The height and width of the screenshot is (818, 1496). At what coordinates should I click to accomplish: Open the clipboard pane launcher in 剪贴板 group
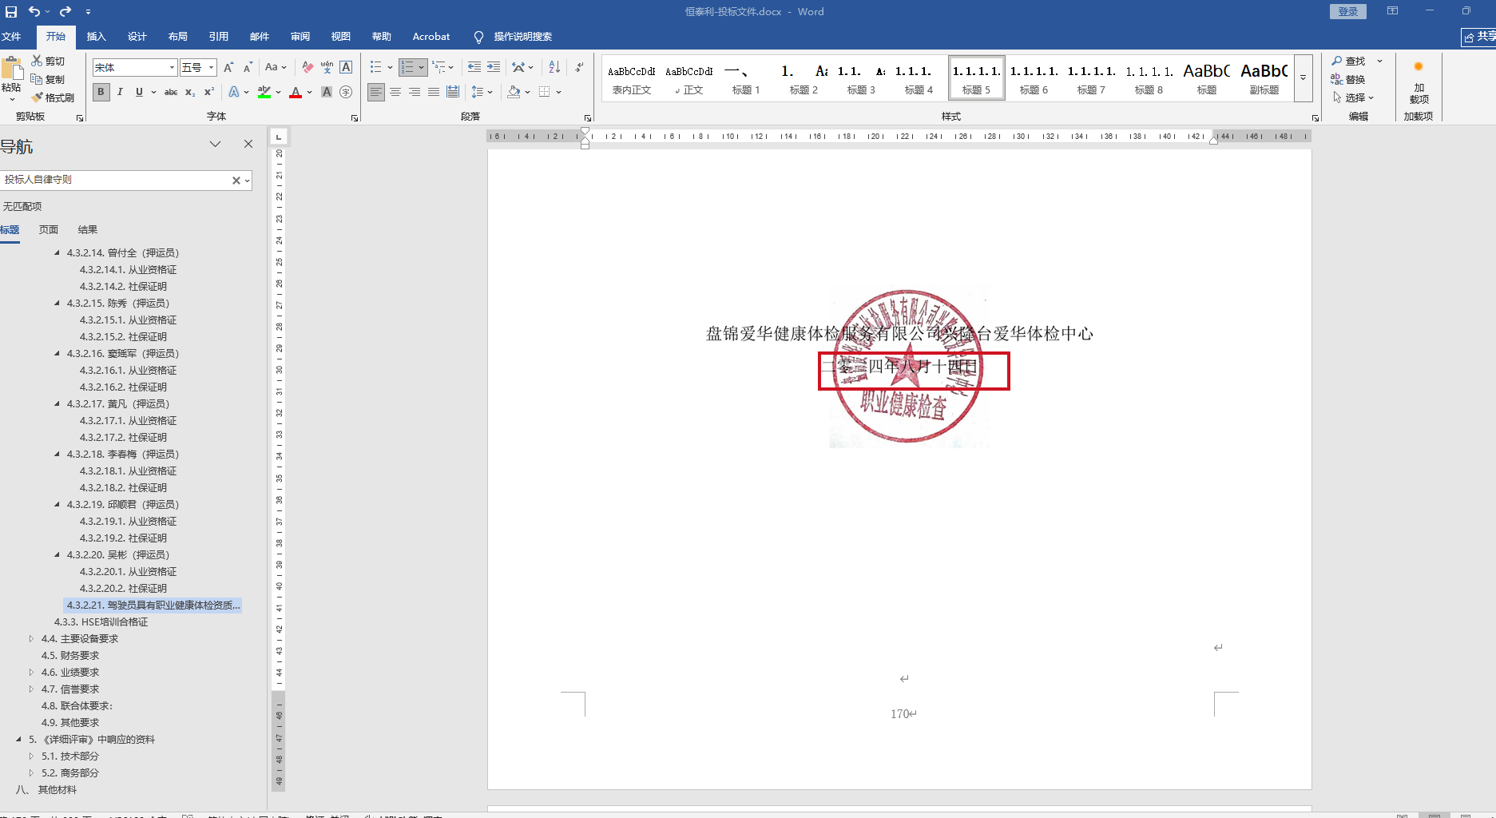(80, 117)
